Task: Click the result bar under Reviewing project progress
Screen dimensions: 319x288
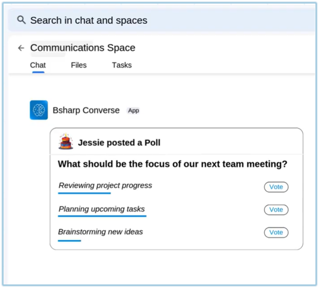Action: coord(84,193)
